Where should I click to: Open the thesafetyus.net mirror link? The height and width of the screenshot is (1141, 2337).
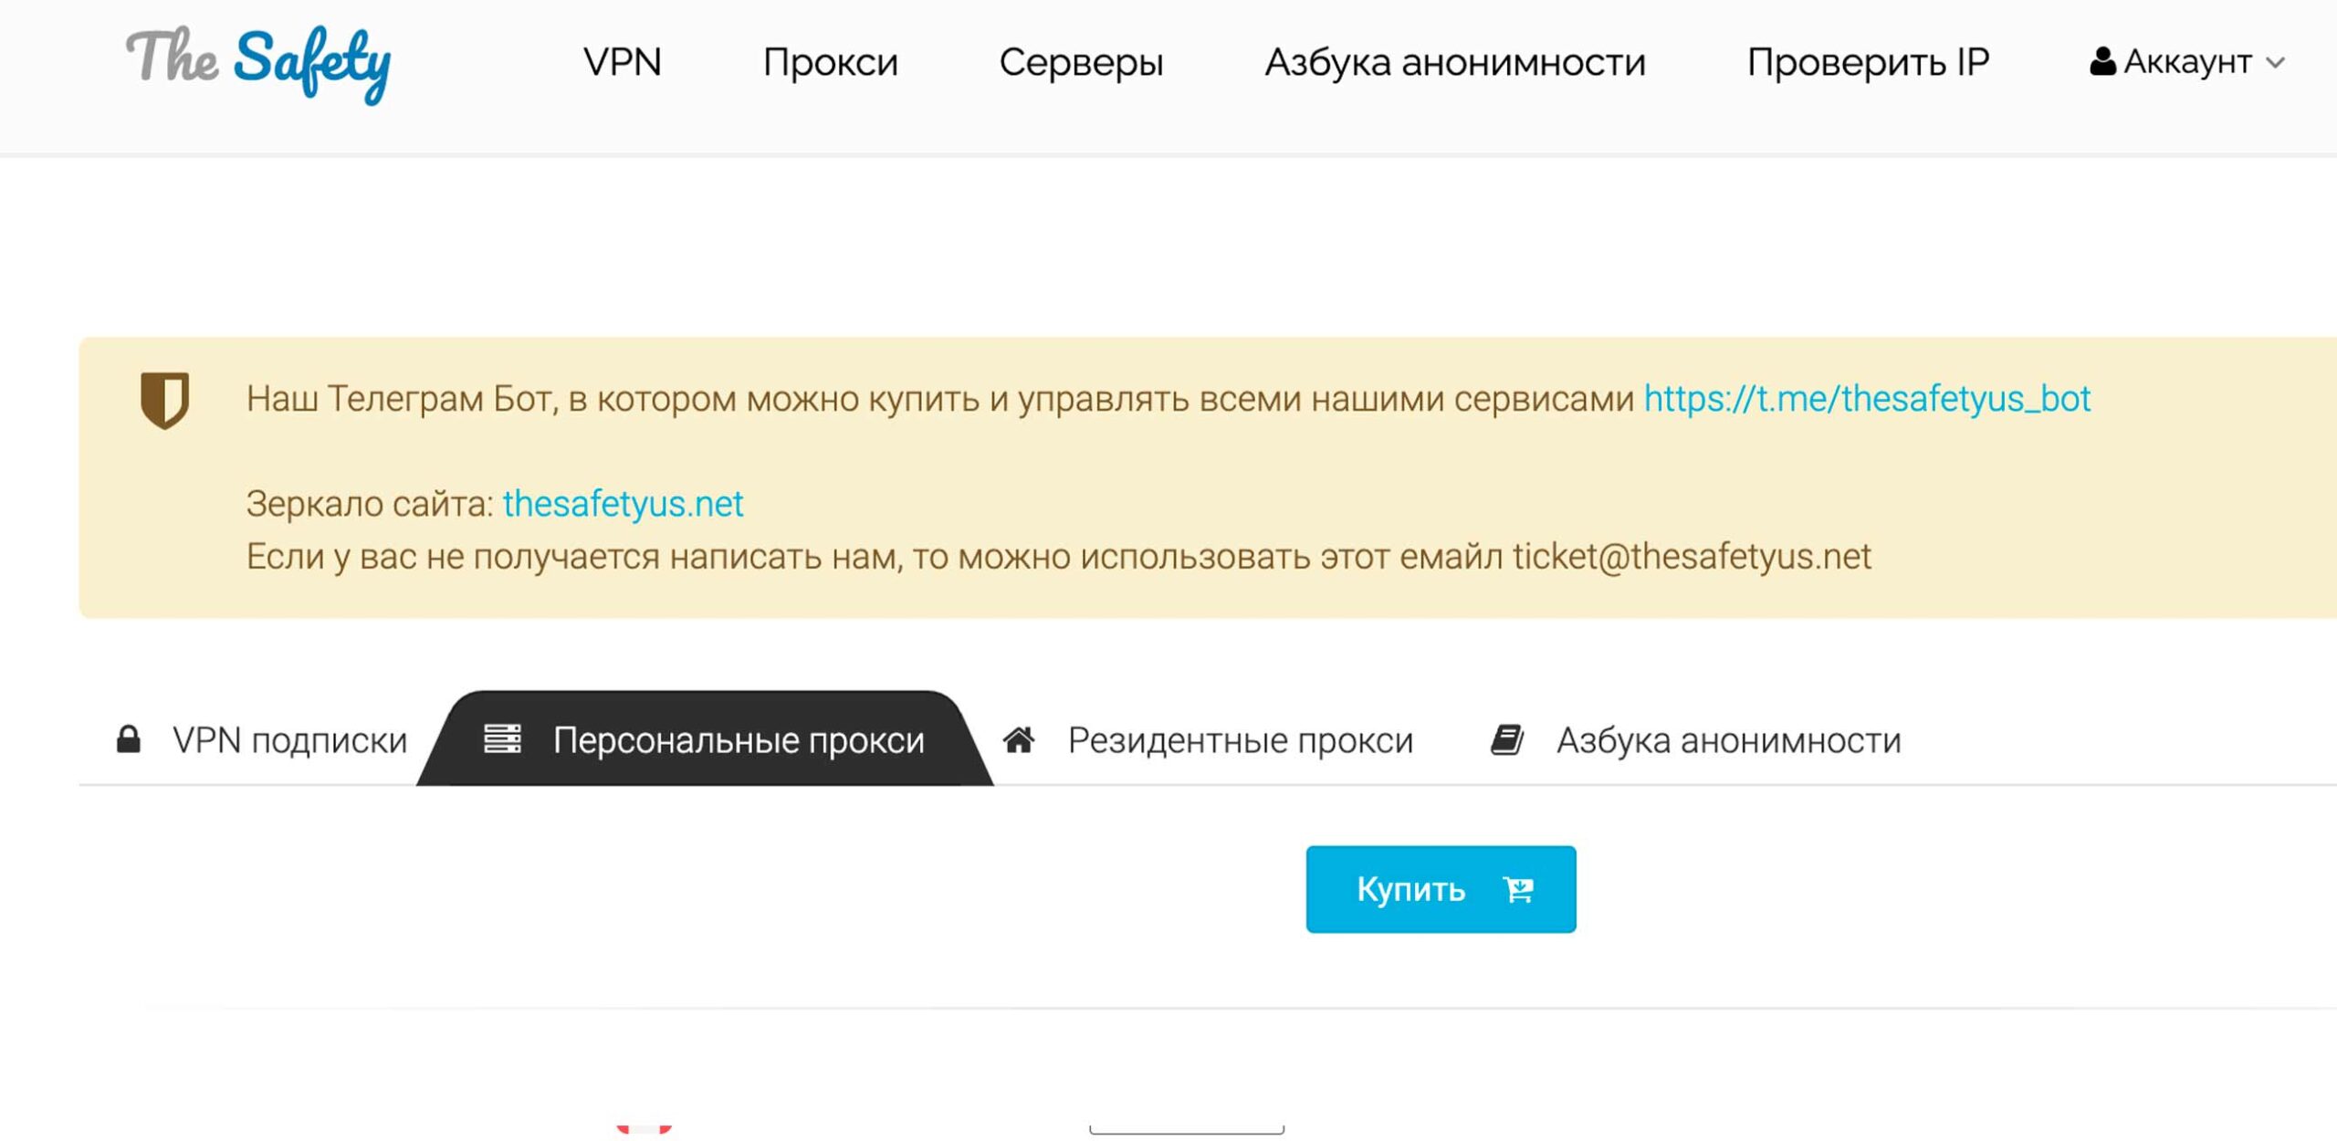(x=623, y=504)
